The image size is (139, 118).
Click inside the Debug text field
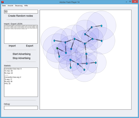pos(21,108)
